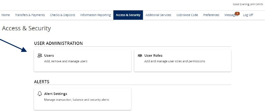The image size is (265, 111).
Task: Click 'Add and manage user roles and permissions'
Action: [174, 61]
